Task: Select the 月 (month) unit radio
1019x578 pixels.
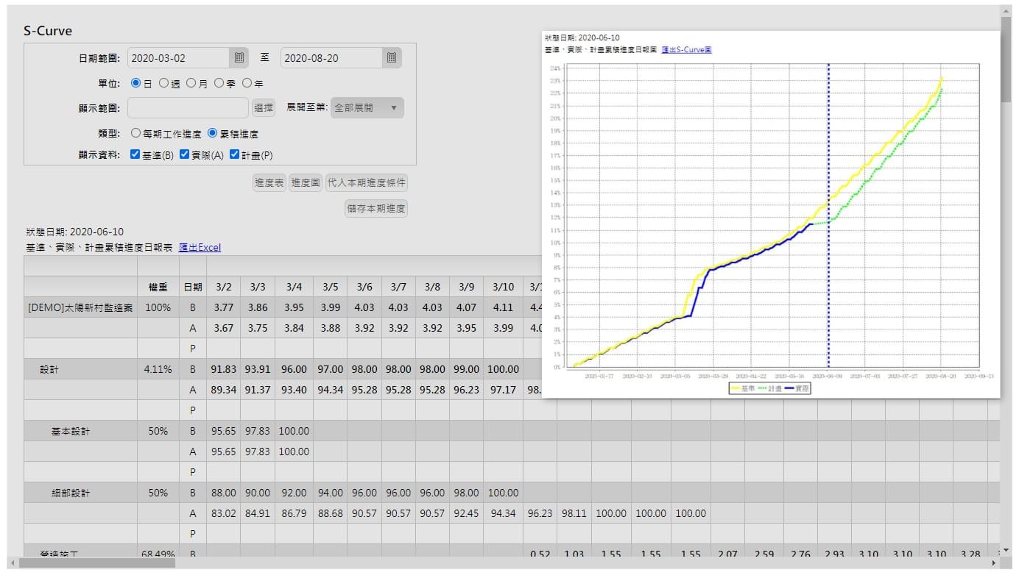Action: tap(191, 83)
